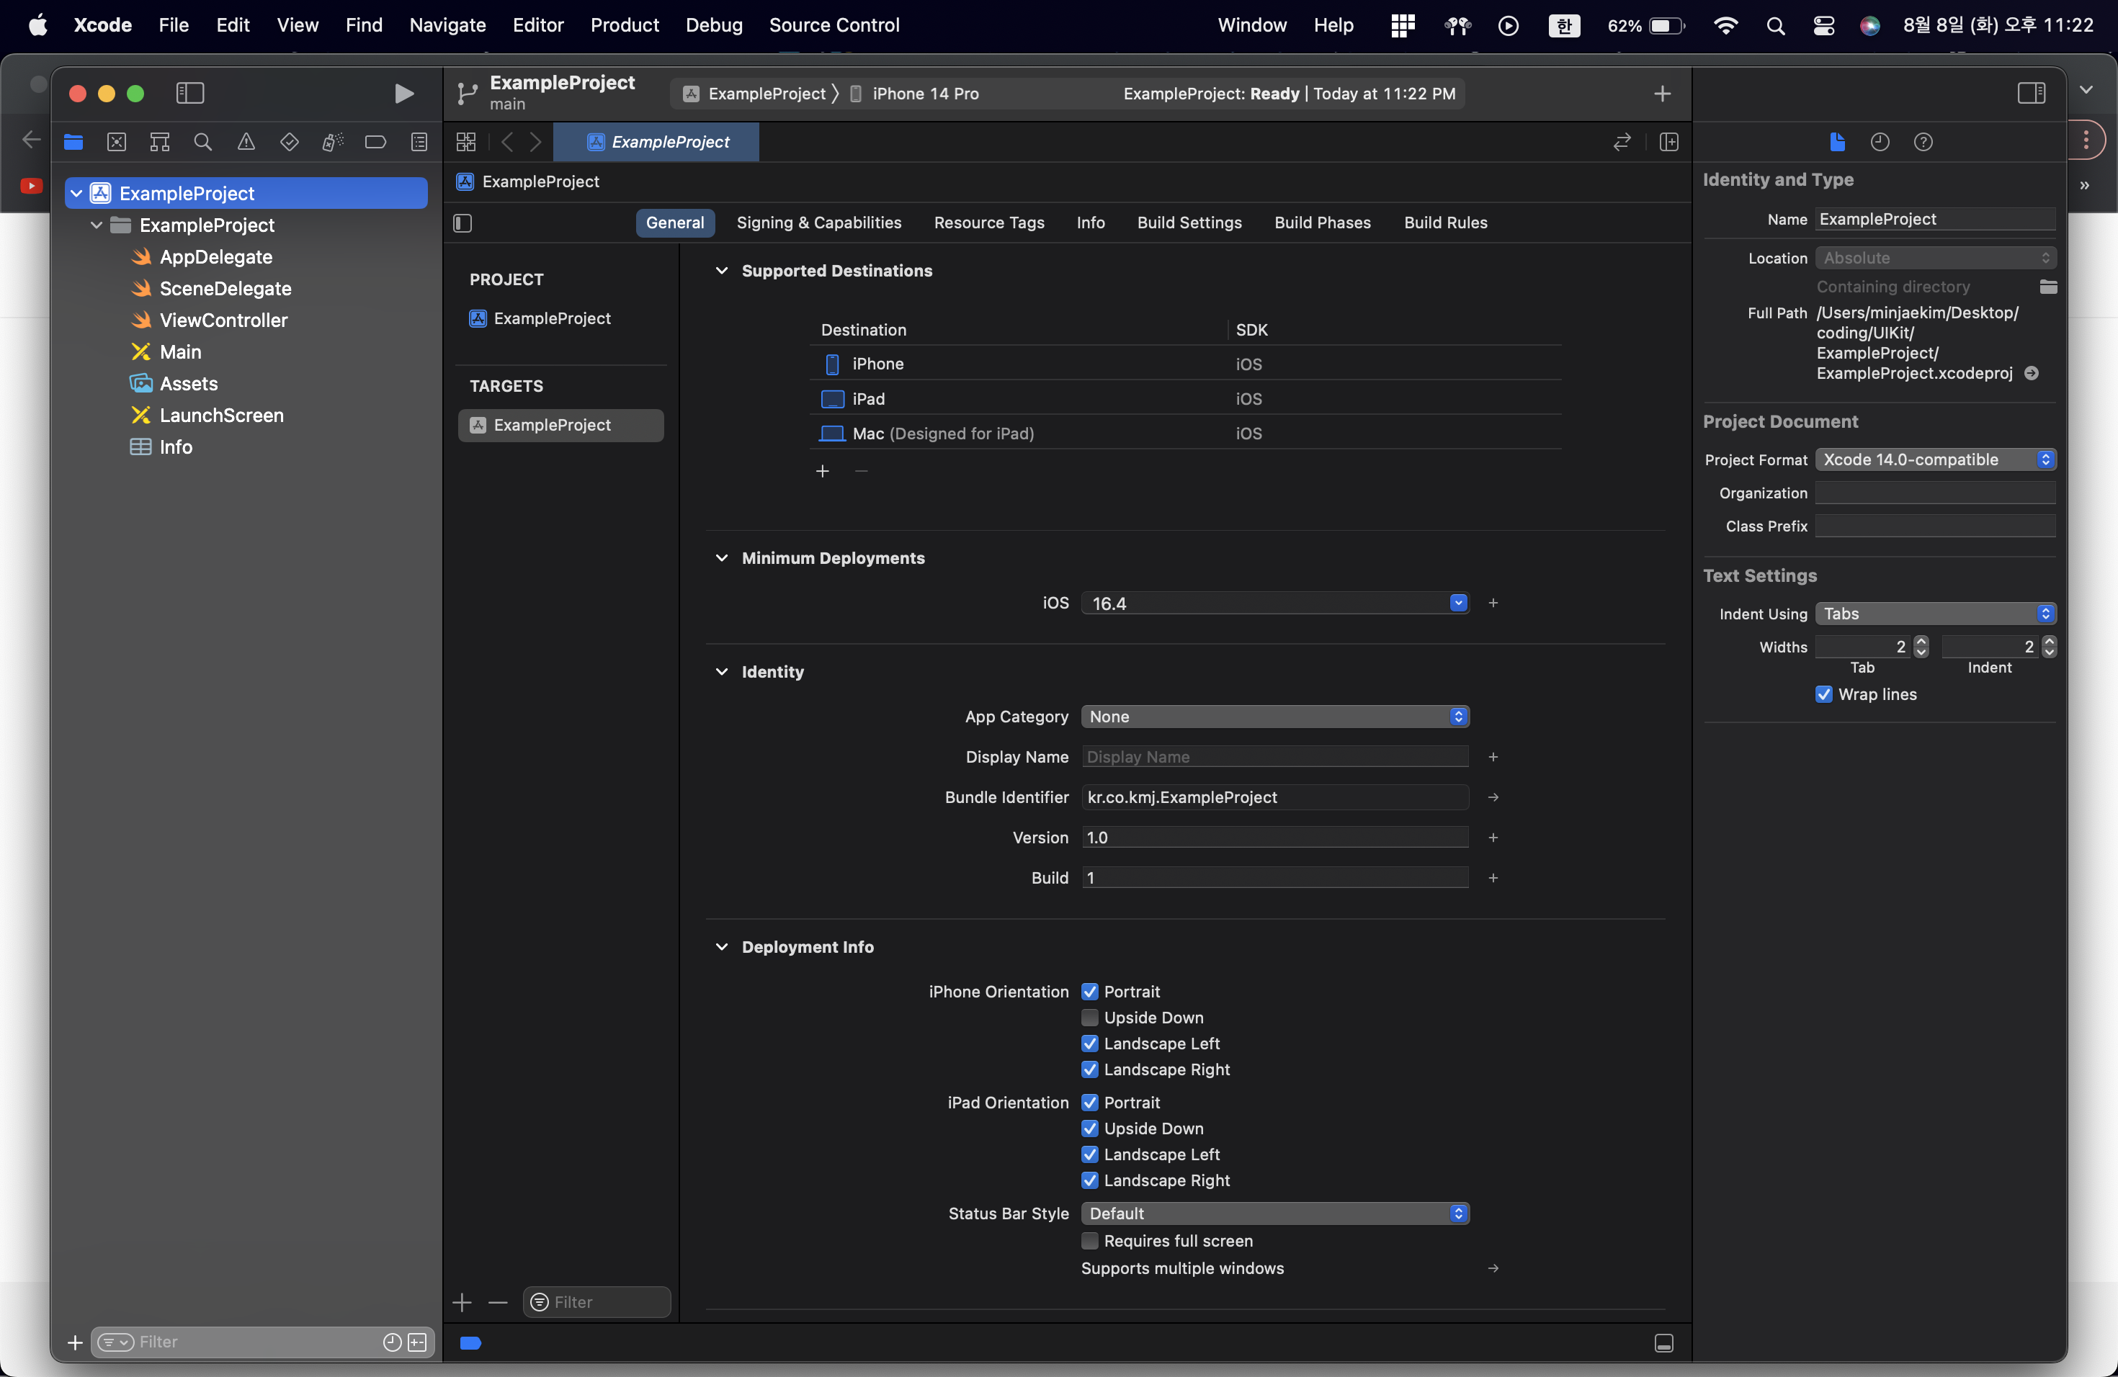Toggle the right inspector panel icon
Image resolution: width=2118 pixels, height=1377 pixels.
[2031, 94]
